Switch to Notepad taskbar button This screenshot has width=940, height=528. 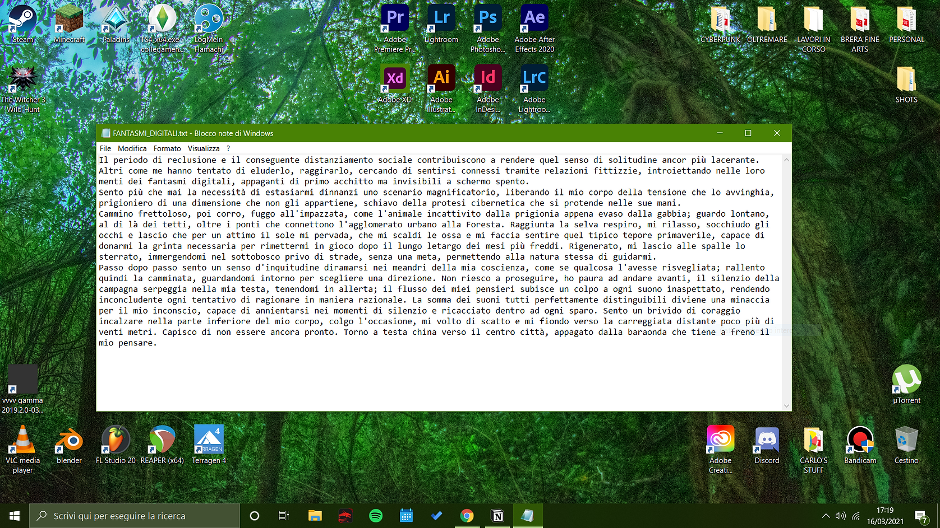point(528,516)
